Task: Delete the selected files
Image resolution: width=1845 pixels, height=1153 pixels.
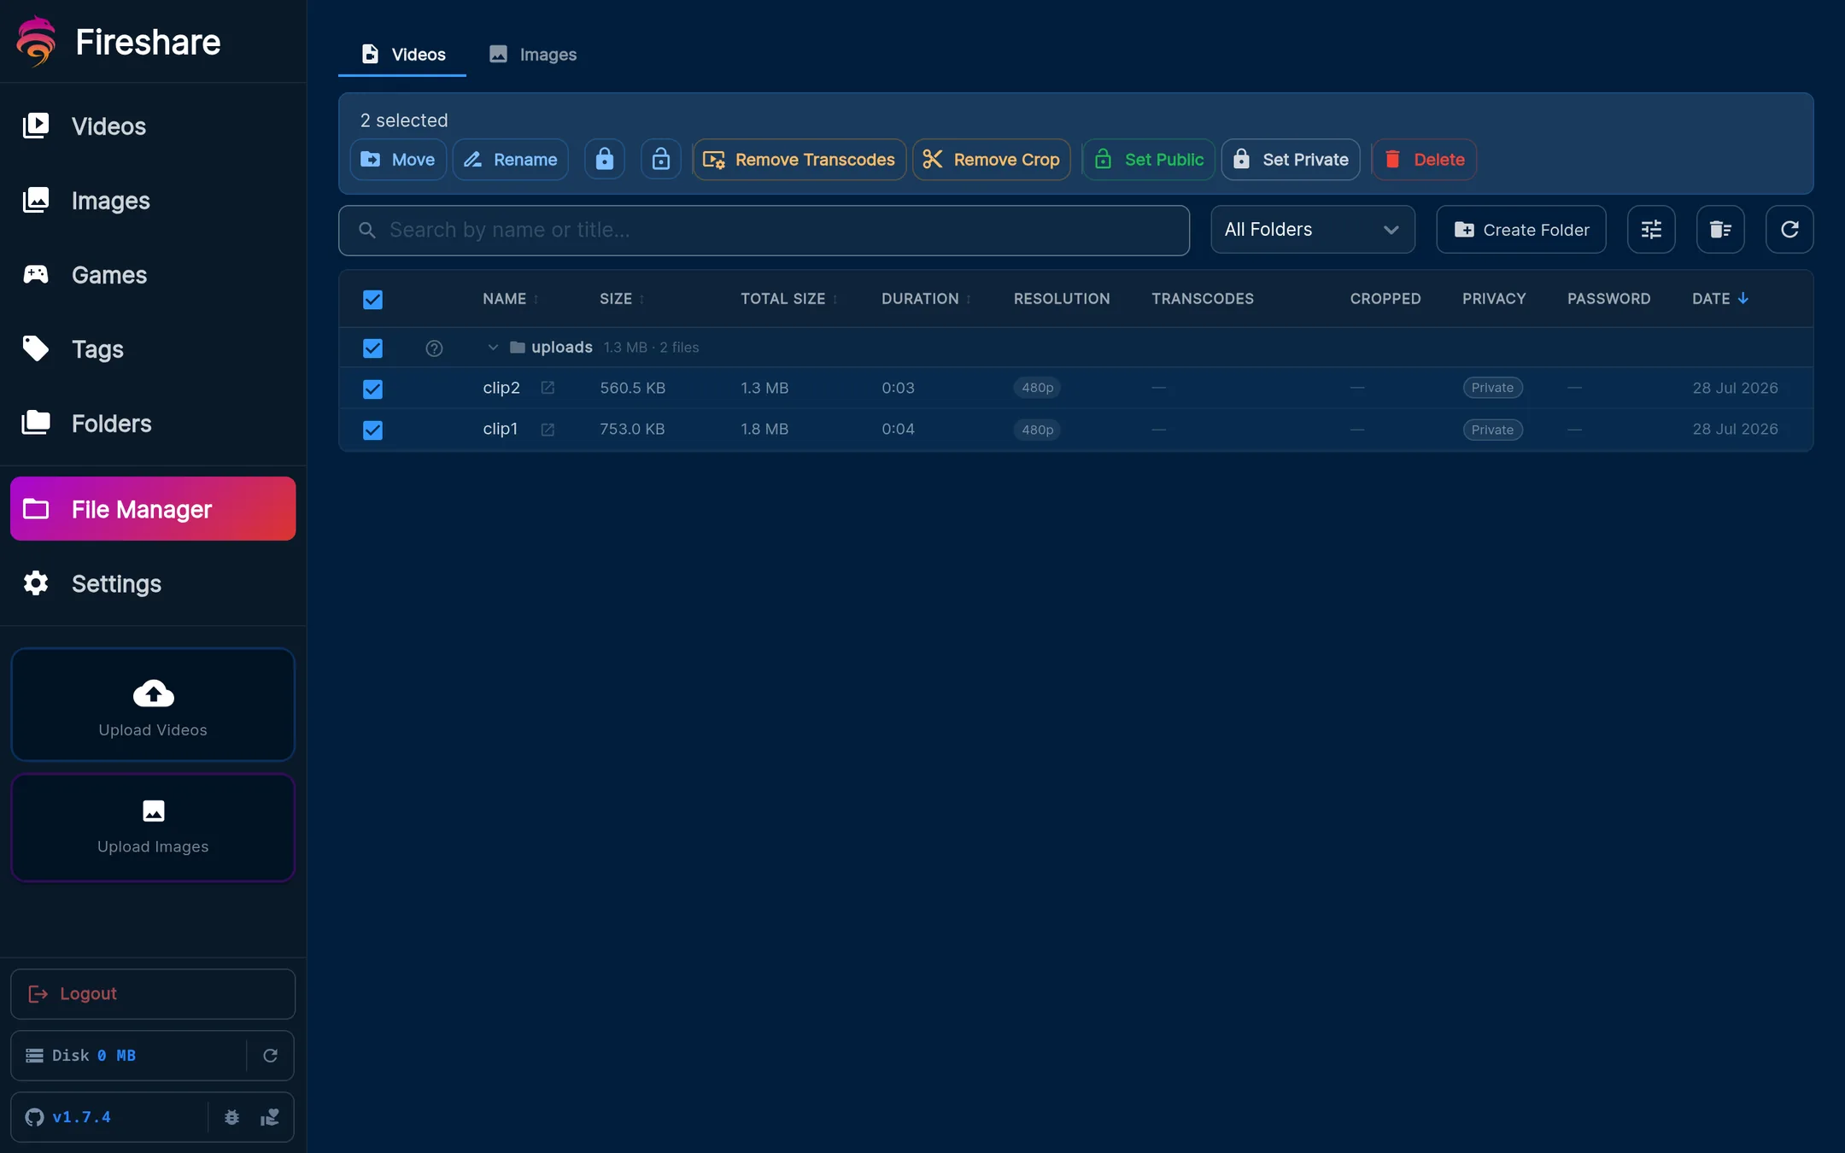Action: 1424,160
